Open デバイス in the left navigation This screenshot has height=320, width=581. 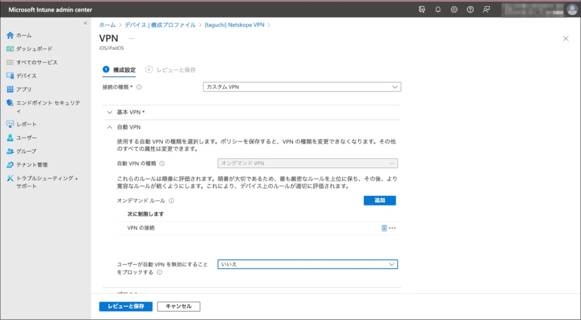click(26, 76)
